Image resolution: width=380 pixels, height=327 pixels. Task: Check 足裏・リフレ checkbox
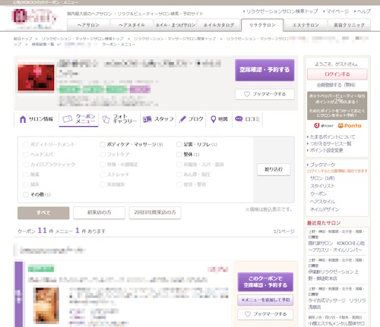[179, 144]
